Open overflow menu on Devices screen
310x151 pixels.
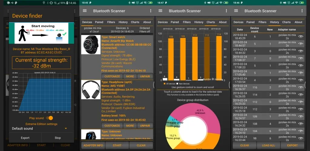[151, 11]
